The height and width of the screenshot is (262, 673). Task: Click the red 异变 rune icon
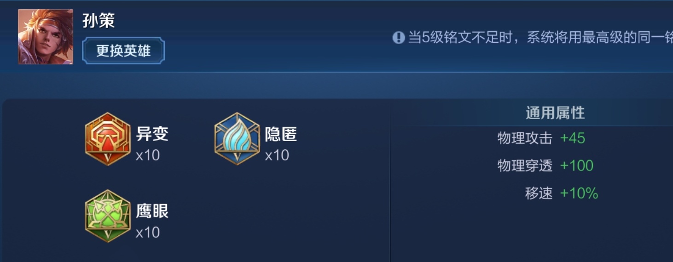coord(108,139)
